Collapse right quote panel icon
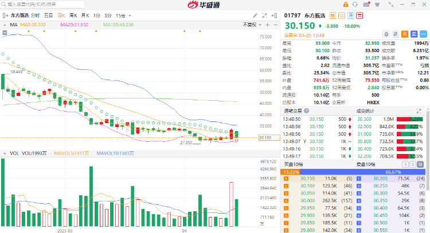The width and height of the screenshot is (430, 233). point(274,15)
